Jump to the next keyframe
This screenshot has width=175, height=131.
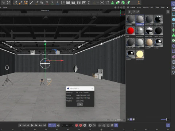[x=40, y=125]
